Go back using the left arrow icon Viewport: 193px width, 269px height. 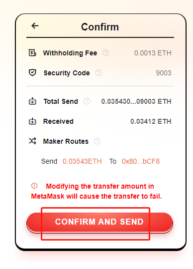pyautogui.click(x=35, y=26)
